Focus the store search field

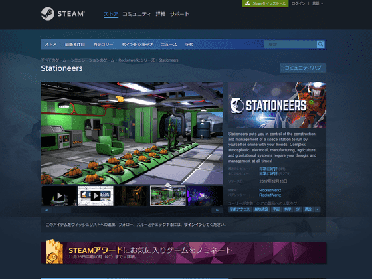click(290, 44)
